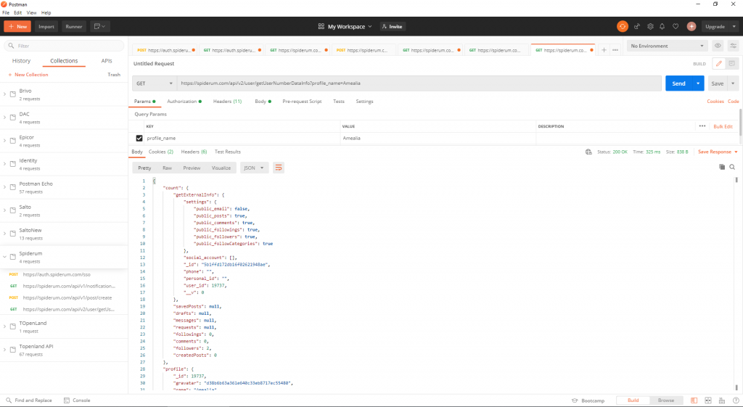Image resolution: width=743 pixels, height=407 pixels.
Task: Click the Import button
Action: pyautogui.click(x=46, y=27)
